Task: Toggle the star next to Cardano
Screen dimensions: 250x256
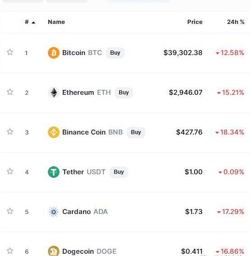Action: coord(10,211)
